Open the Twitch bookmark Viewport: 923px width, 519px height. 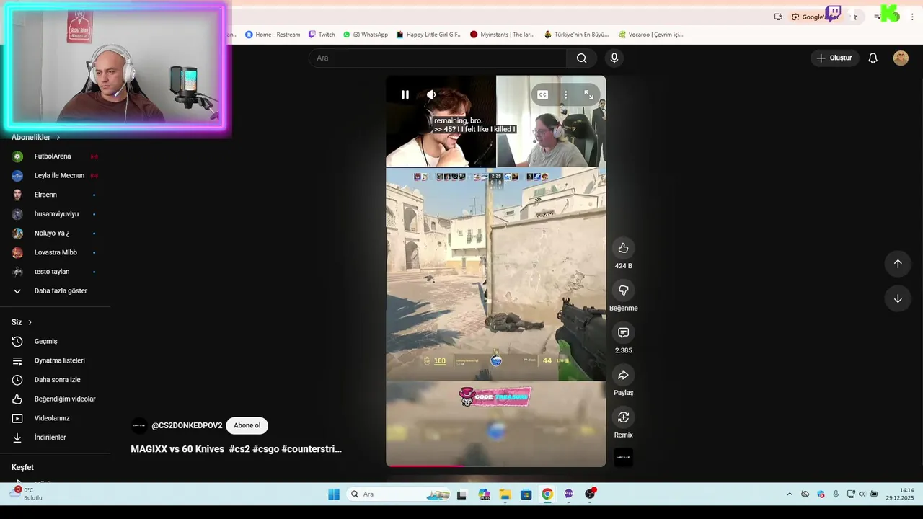click(x=322, y=34)
